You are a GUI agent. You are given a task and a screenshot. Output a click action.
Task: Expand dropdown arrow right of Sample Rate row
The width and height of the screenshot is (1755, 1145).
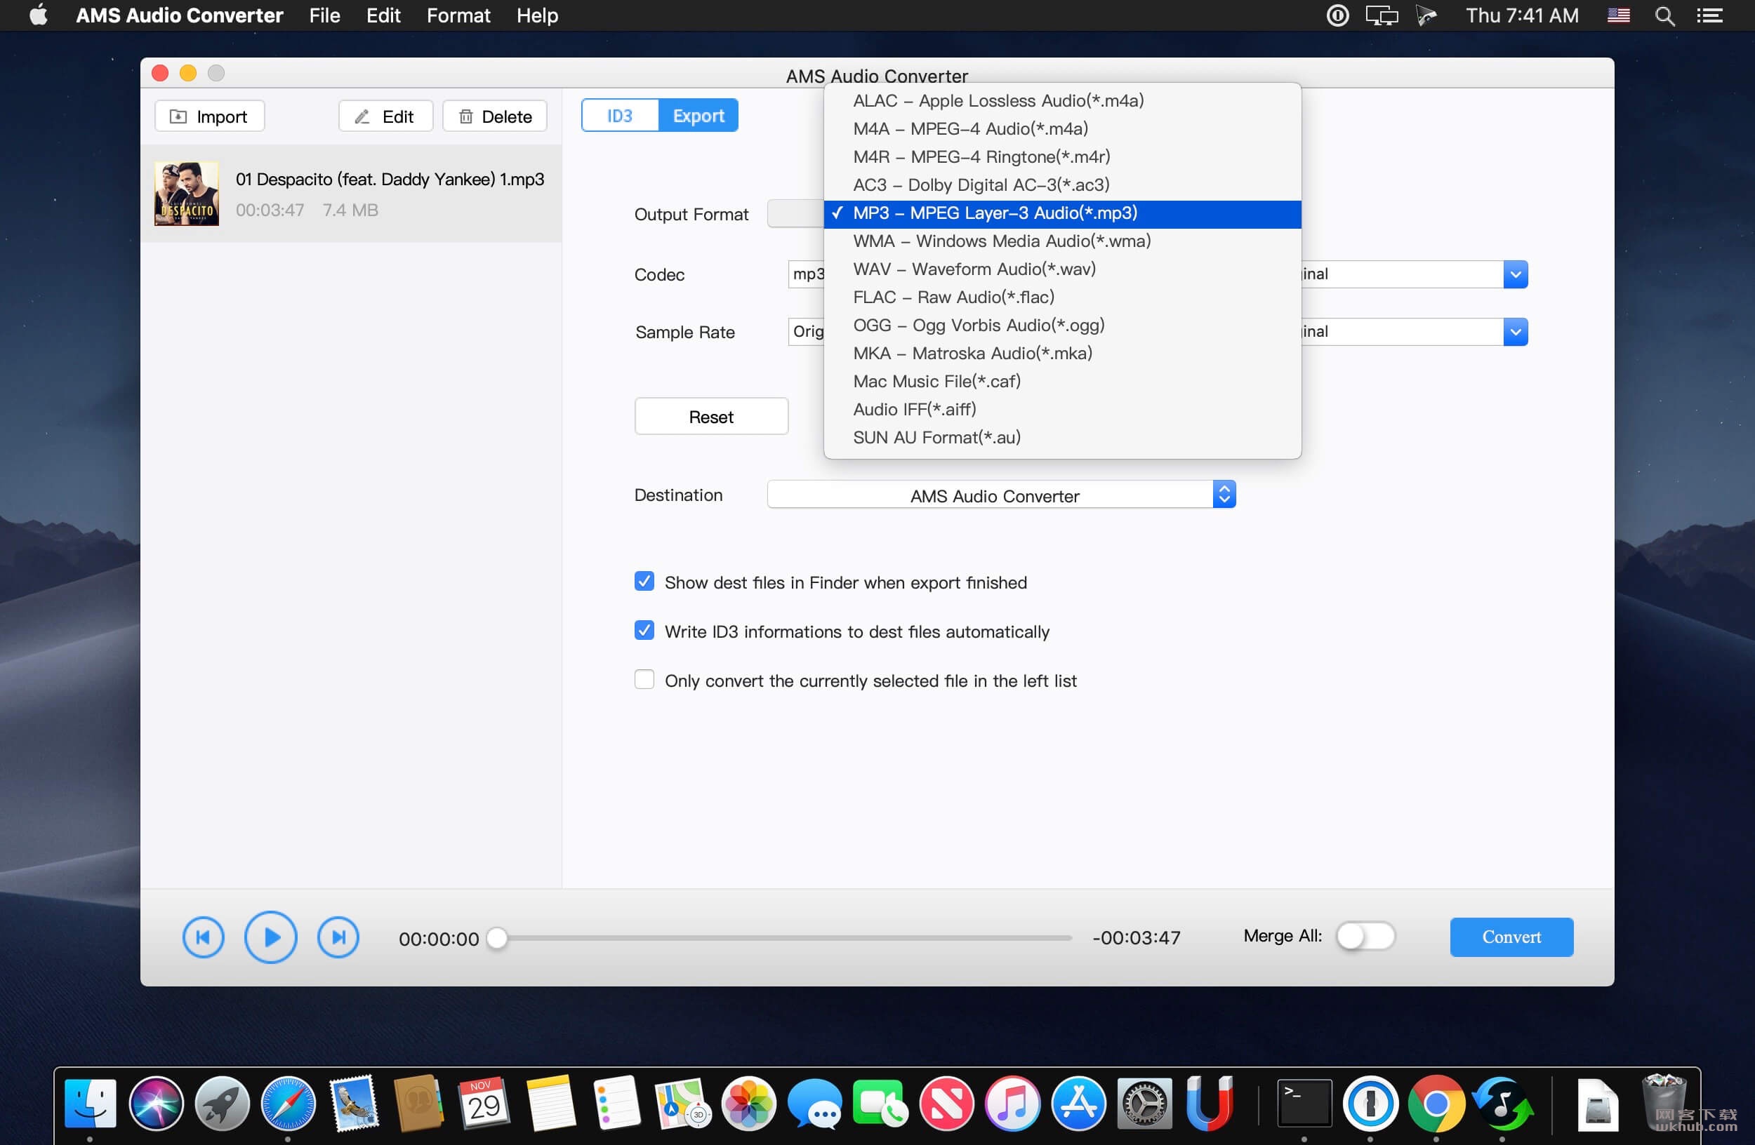1515,332
